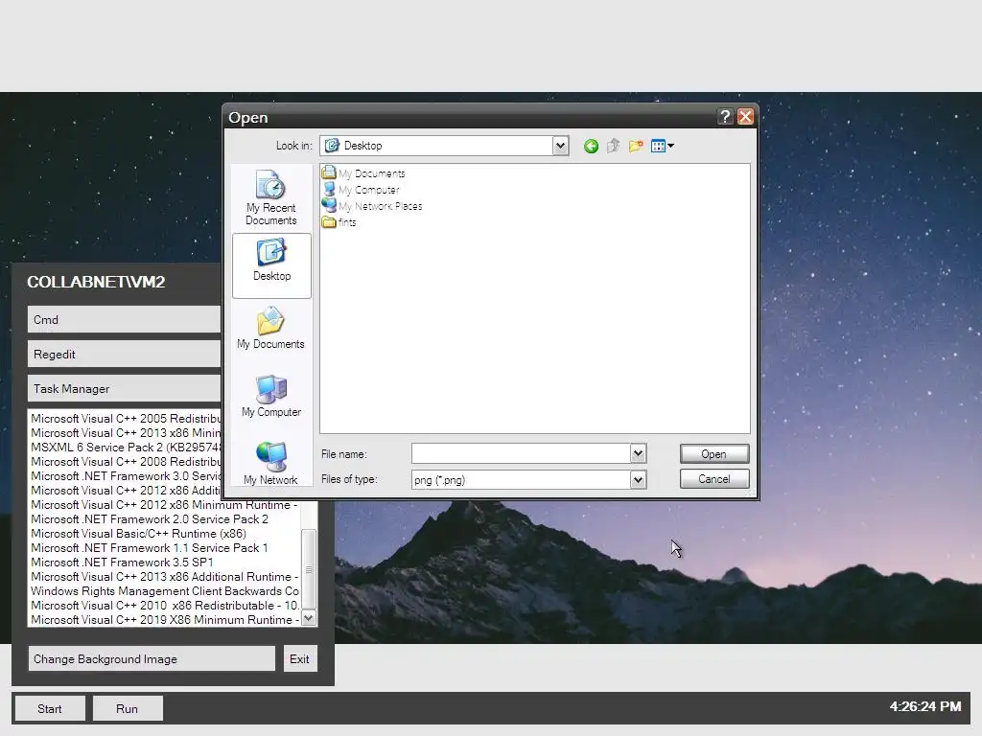
Task: Select Microsoft Visual Basic/C++ Runtime (x86)
Action: pos(138,534)
